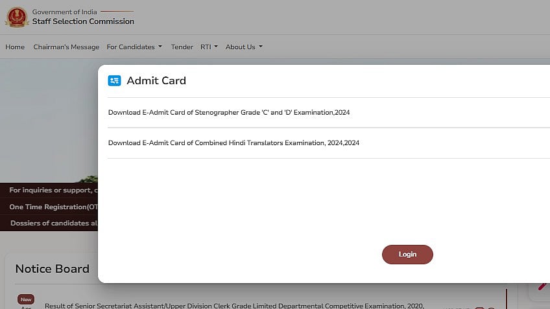550x309 pixels.
Task: Open the Senior Secretariat Assistant result notice
Action: pos(234,306)
